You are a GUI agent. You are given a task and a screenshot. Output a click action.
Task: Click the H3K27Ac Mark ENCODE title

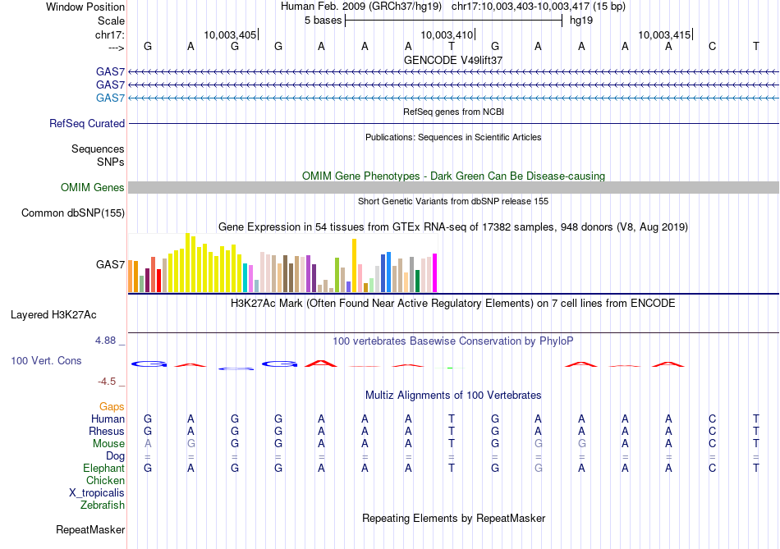pyautogui.click(x=453, y=304)
